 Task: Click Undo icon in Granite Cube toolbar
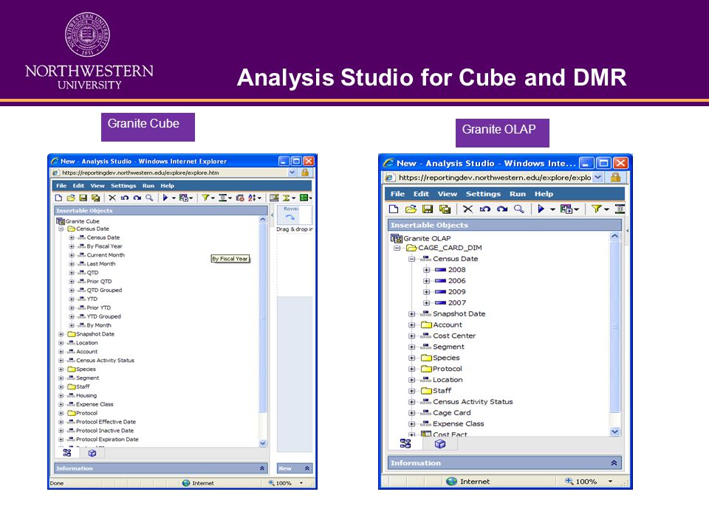pos(124,198)
